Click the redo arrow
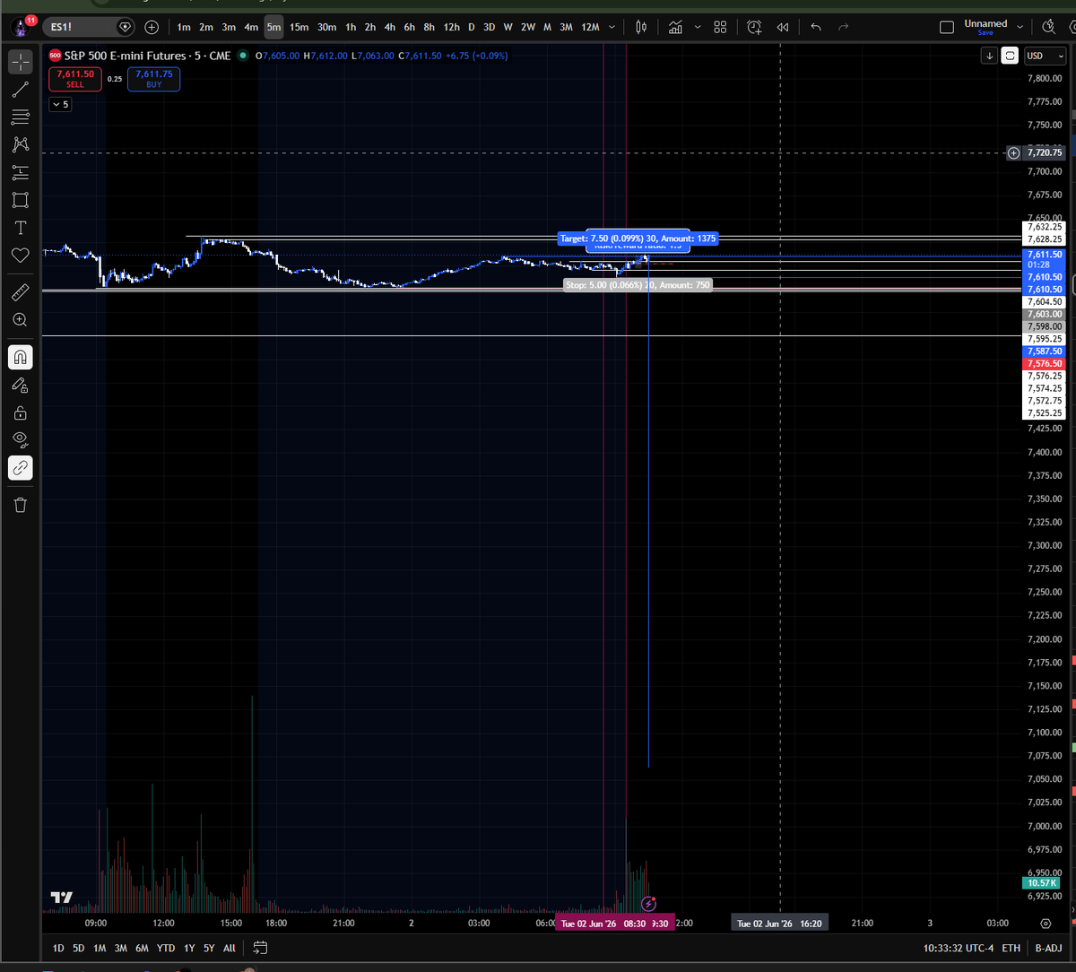Image resolution: width=1076 pixels, height=972 pixels. tap(843, 27)
